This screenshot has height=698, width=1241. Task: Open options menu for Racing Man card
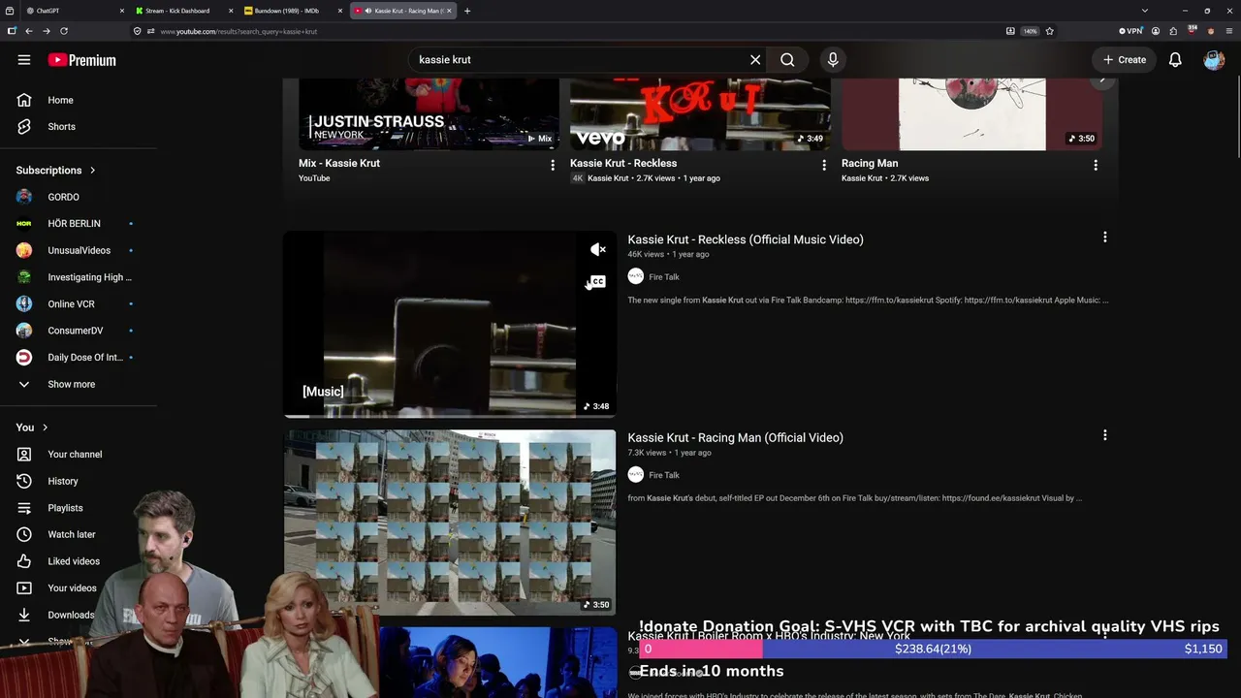(x=1096, y=166)
